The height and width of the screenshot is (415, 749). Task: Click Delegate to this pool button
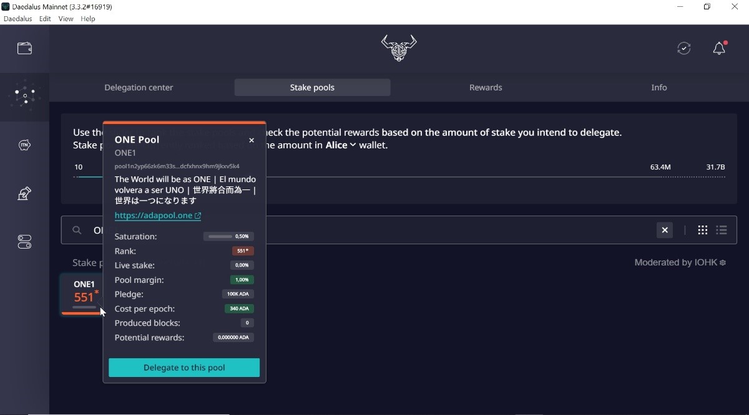[184, 368]
